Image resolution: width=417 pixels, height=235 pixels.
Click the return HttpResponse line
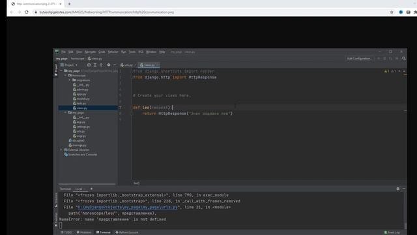[x=188, y=114]
